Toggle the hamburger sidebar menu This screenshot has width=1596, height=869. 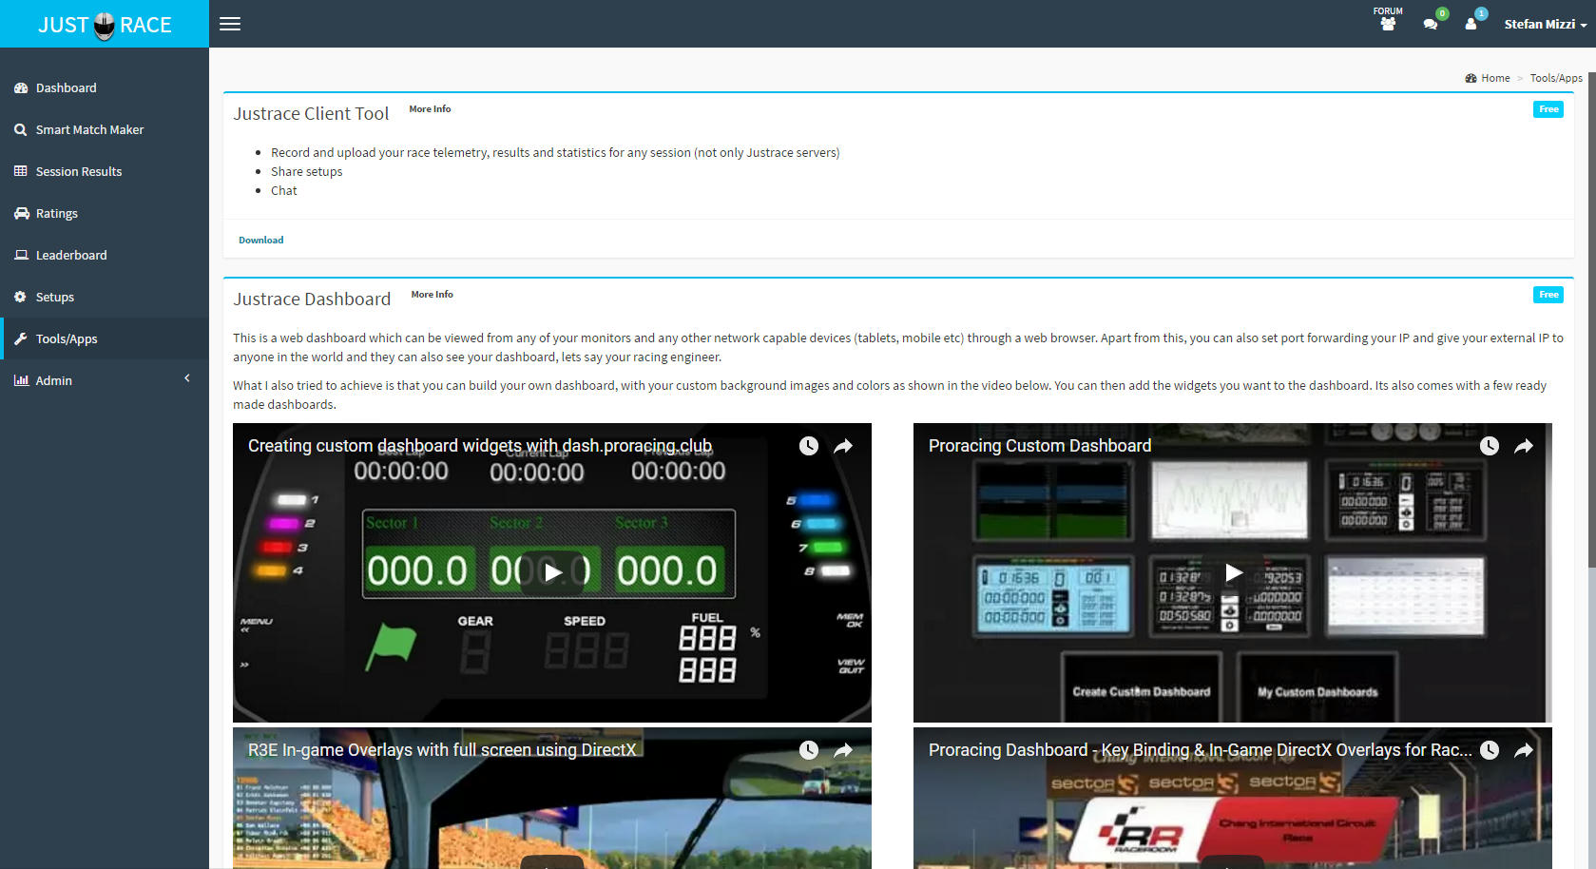(x=230, y=24)
